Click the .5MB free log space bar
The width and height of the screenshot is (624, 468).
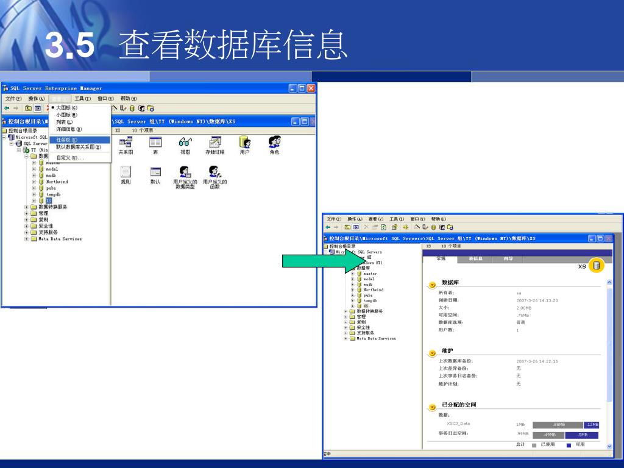tap(582, 435)
